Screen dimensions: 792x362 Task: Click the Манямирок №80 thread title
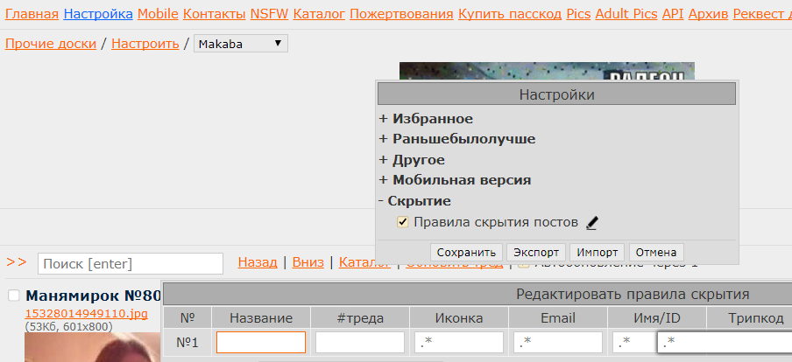point(94,296)
